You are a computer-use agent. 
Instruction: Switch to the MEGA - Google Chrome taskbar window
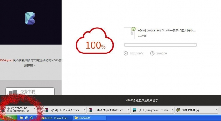[x=57, y=118]
